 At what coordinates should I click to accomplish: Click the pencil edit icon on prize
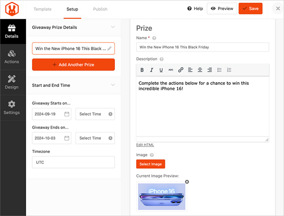point(109,48)
